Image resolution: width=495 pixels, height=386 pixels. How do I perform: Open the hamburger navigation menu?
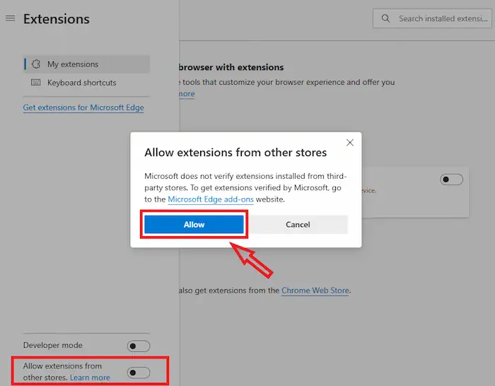point(10,18)
